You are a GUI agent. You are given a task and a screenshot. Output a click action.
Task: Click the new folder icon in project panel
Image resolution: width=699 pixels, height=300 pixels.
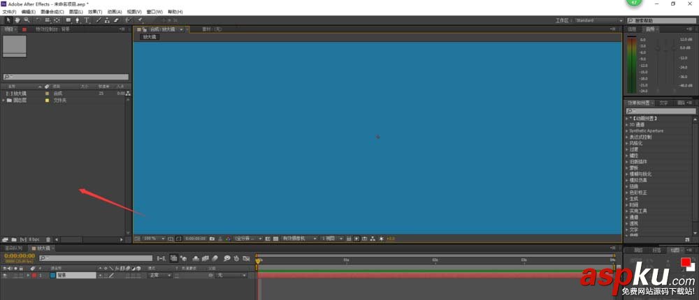[x=14, y=239]
